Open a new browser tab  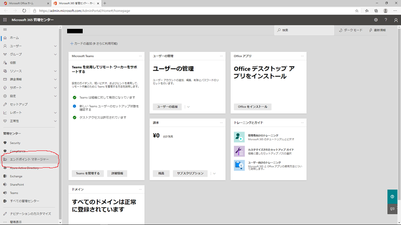[x=104, y=3]
